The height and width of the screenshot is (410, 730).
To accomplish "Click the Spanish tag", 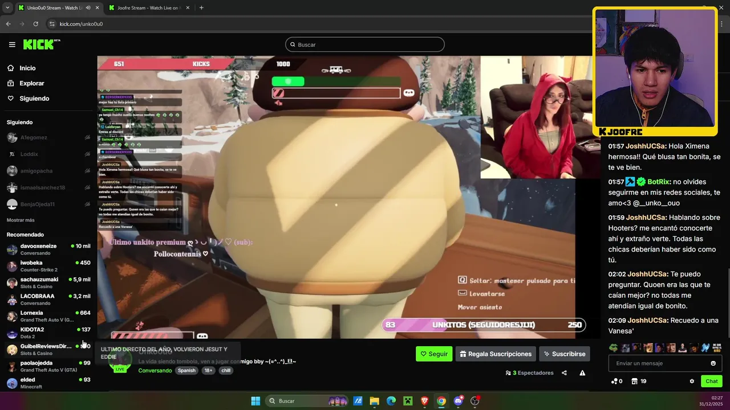I will point(186,371).
